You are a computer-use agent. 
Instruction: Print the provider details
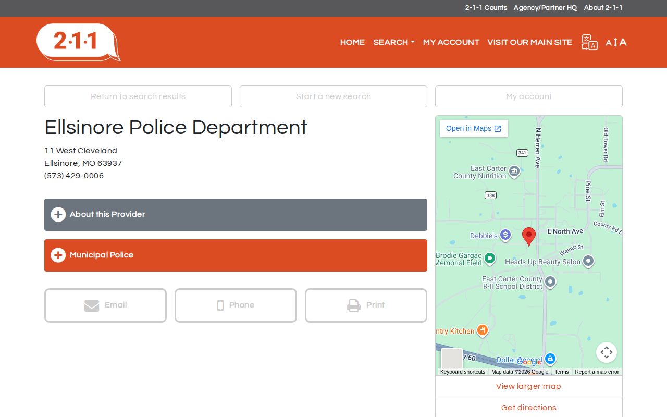coord(366,305)
